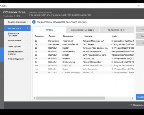Image resolution: width=144 pixels, height=115 pixels.
Task: Select the OneDriveSetup entry
Action: point(83,62)
